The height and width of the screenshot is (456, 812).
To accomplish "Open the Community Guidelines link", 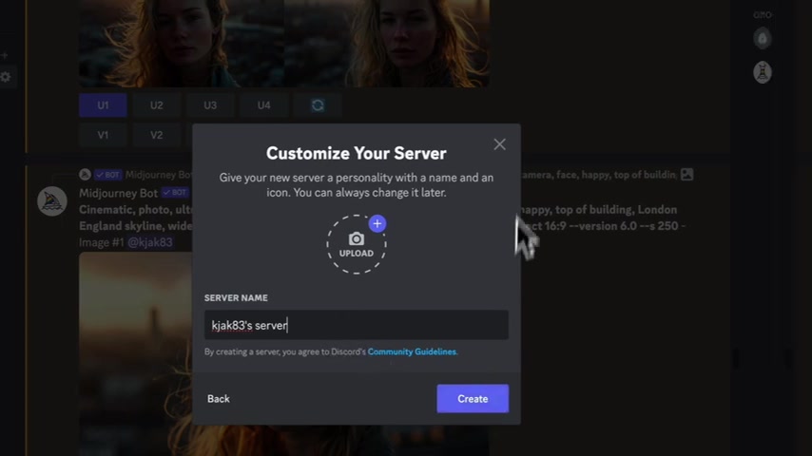I will 413,351.
